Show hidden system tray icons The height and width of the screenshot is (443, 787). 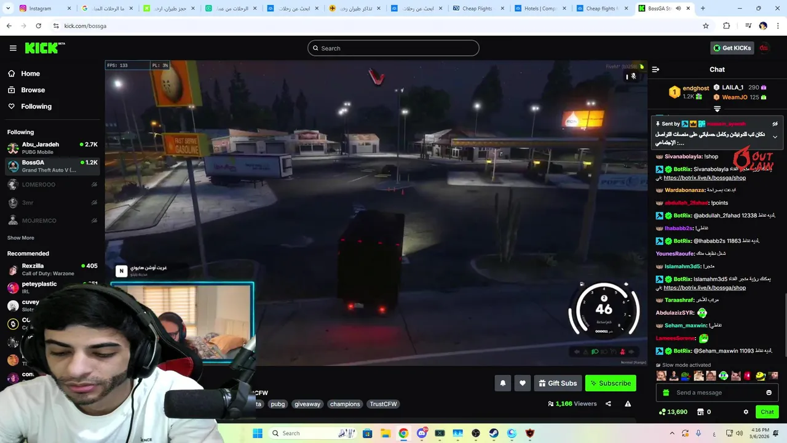coord(672,433)
